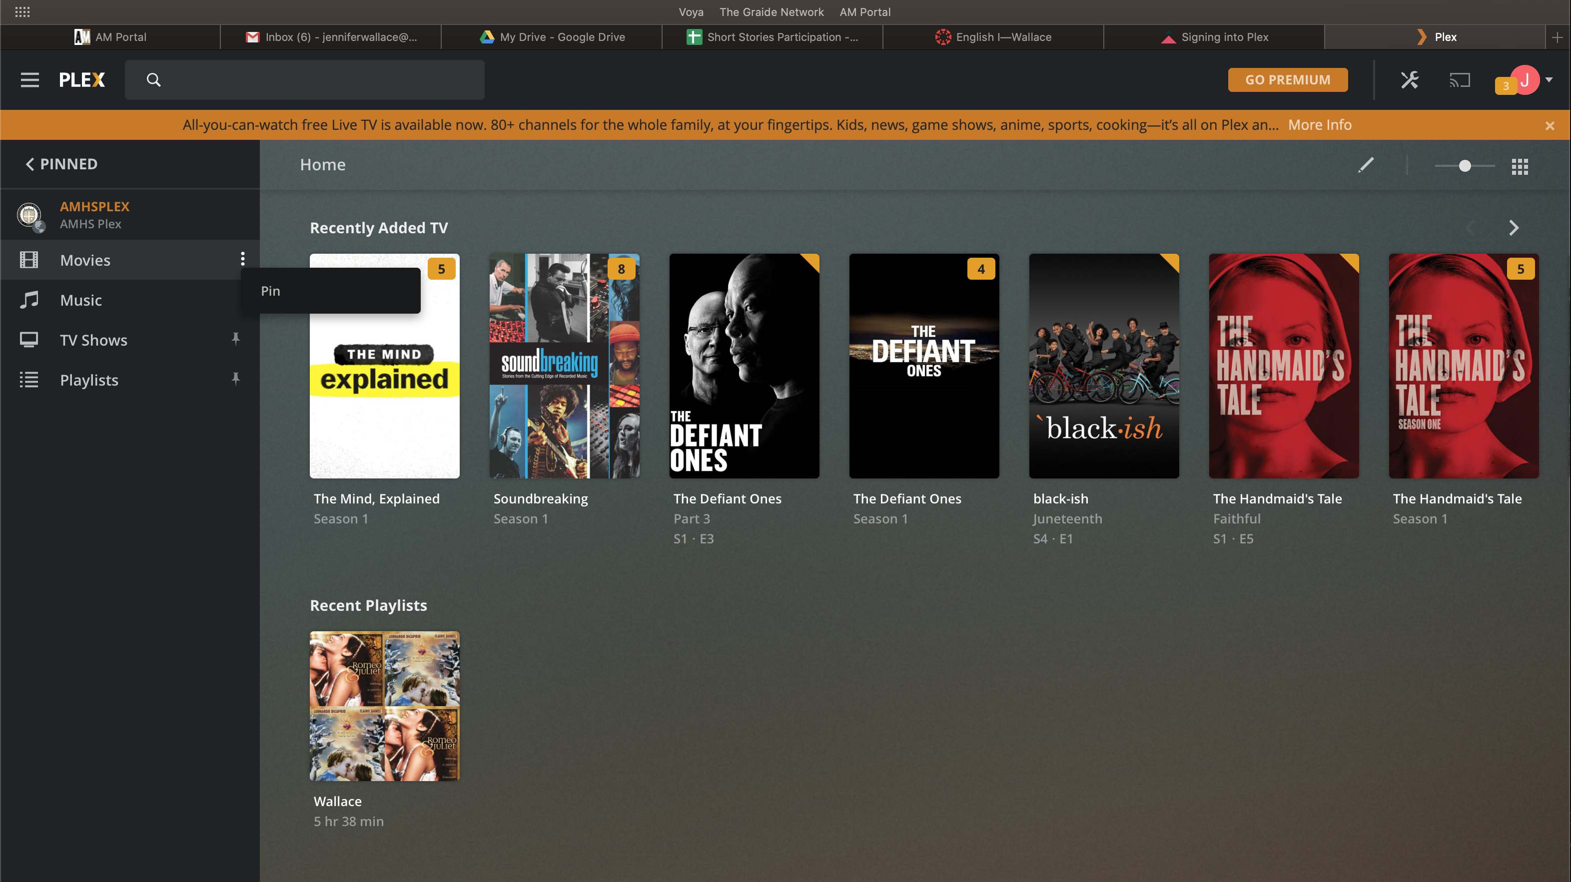Switch to Signing into Plex tab
The image size is (1571, 882).
(1214, 37)
